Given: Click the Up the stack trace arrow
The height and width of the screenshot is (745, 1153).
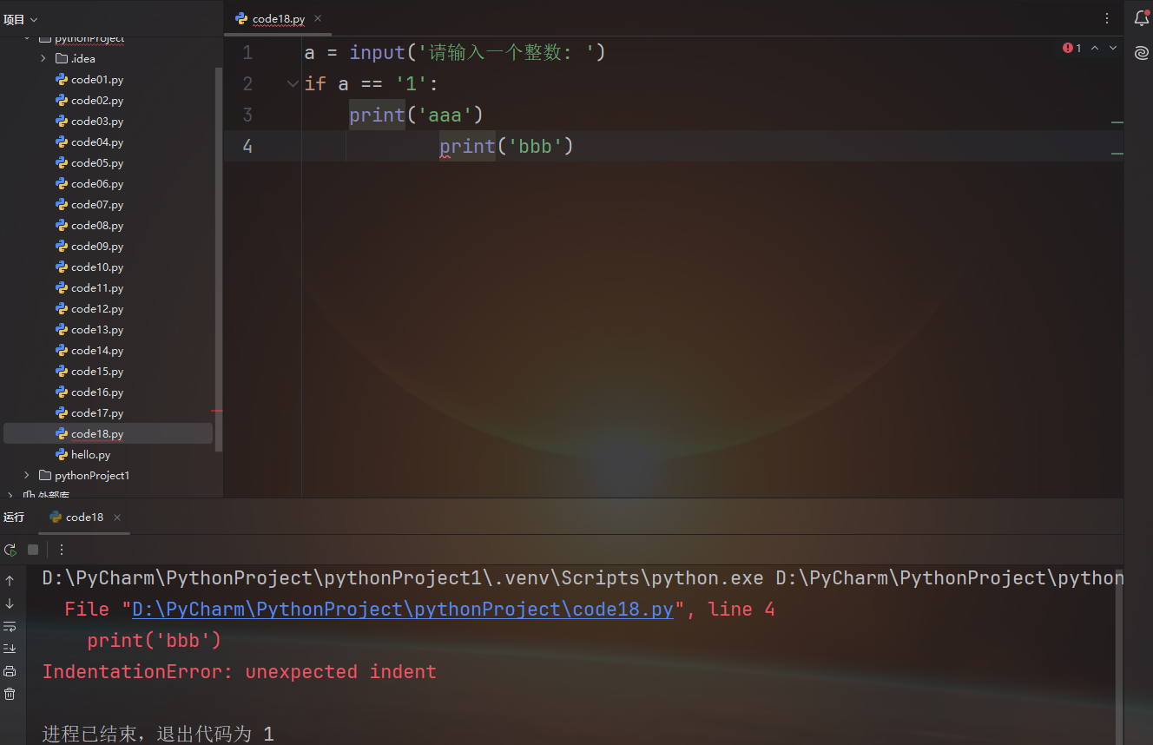Looking at the screenshot, I should pos(10,581).
